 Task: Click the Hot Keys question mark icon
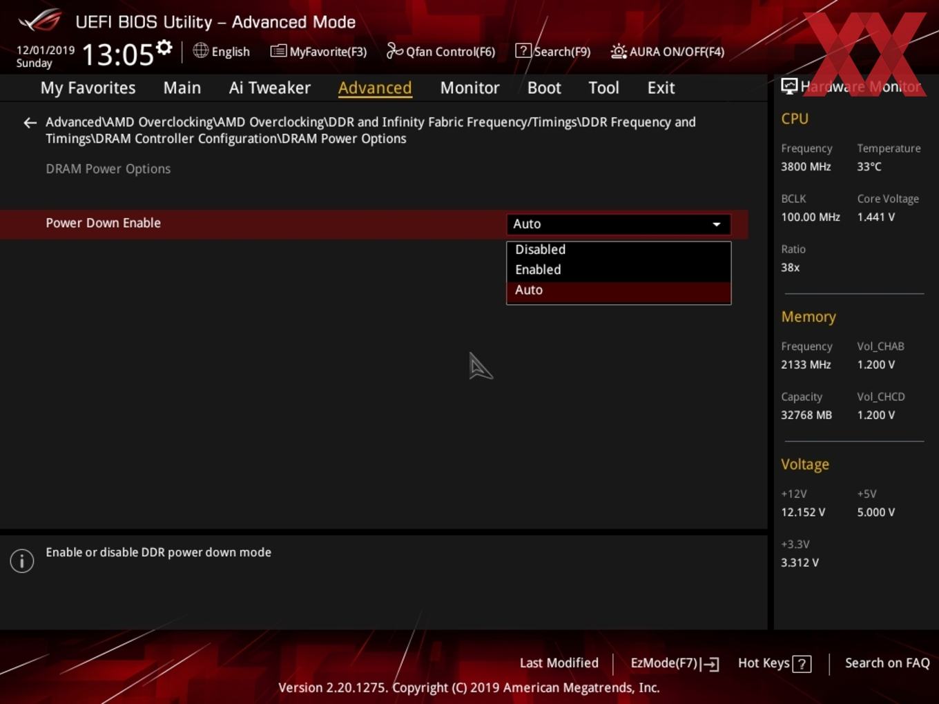point(802,664)
